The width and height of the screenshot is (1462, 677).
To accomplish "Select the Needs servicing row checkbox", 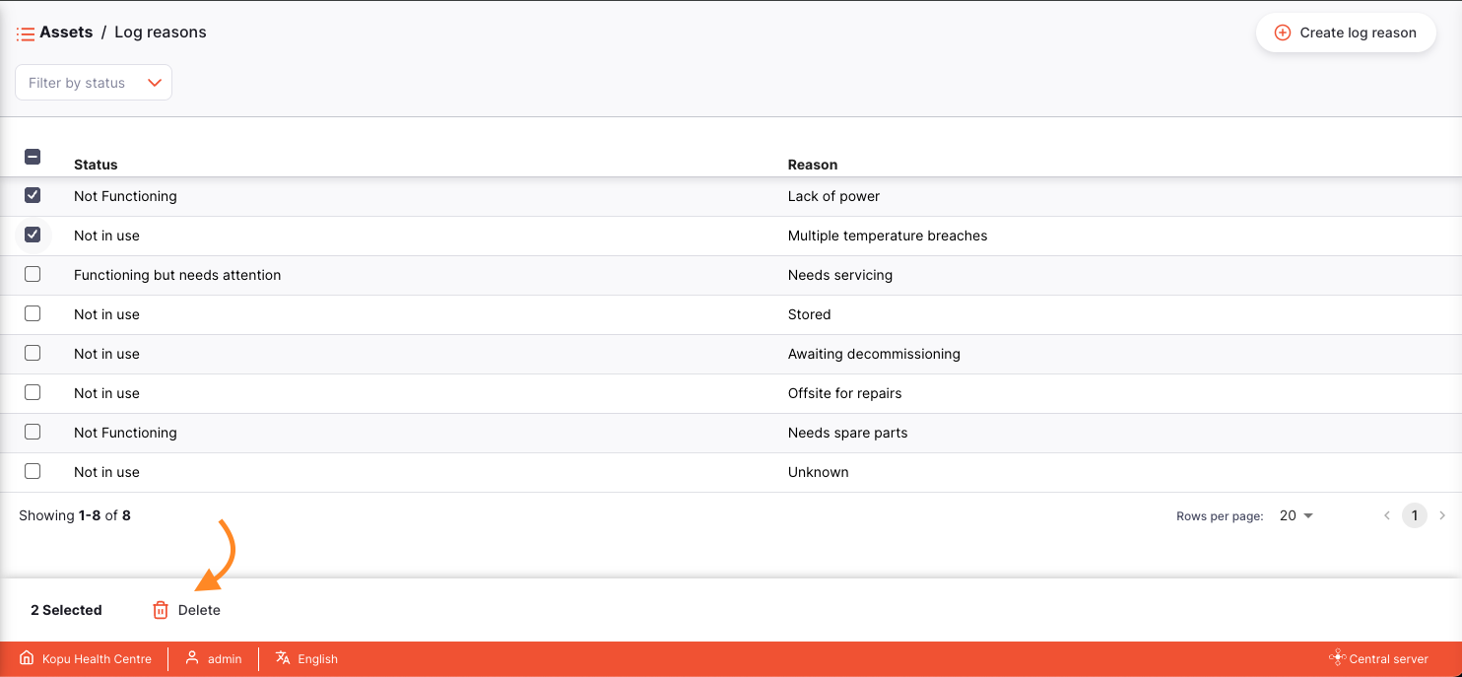I will click(33, 274).
